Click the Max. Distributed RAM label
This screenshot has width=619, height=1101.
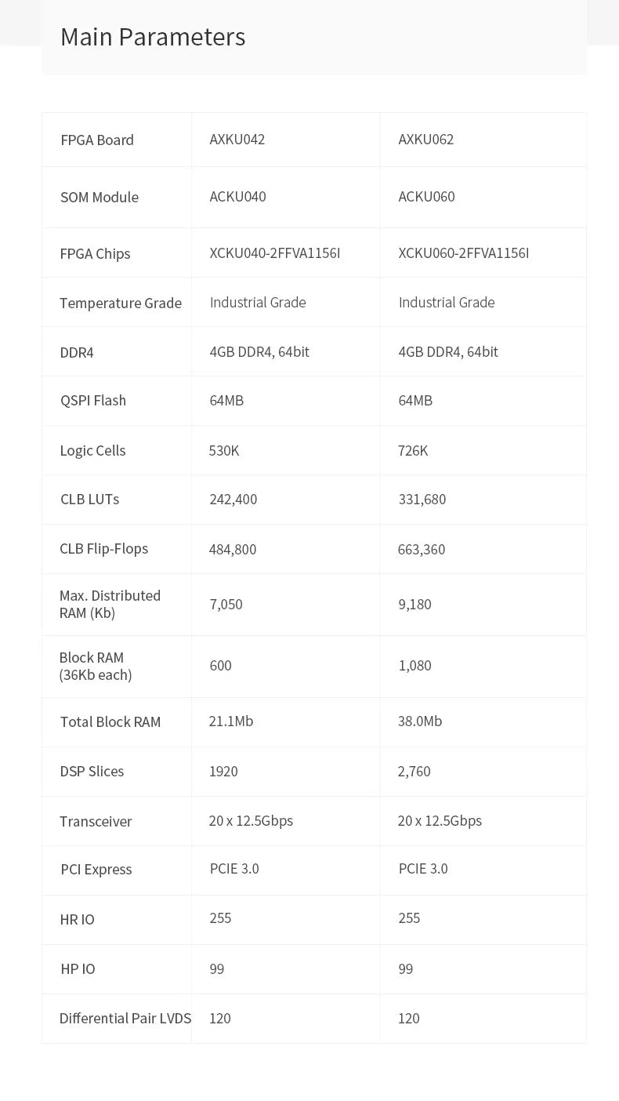[110, 604]
